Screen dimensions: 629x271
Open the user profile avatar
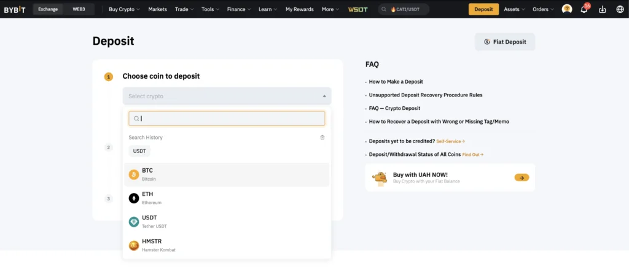tap(567, 9)
